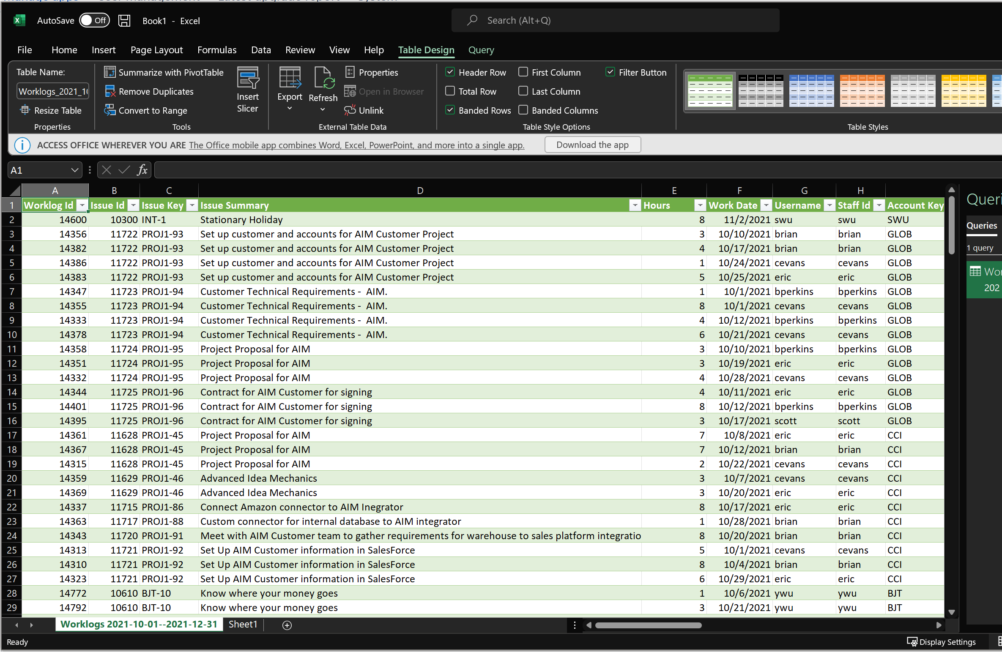This screenshot has height=652, width=1002.
Task: Switch to the Sheet1 tab
Action: coord(243,624)
